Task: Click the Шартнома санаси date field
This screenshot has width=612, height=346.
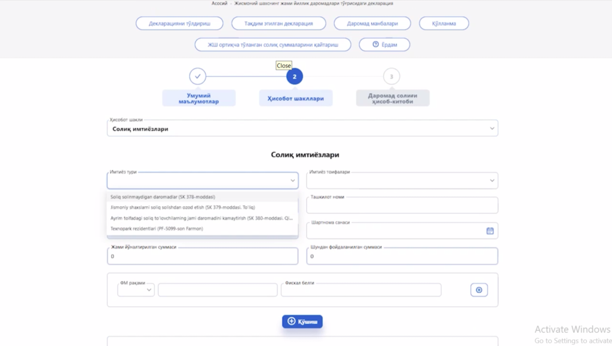Action: (x=402, y=231)
